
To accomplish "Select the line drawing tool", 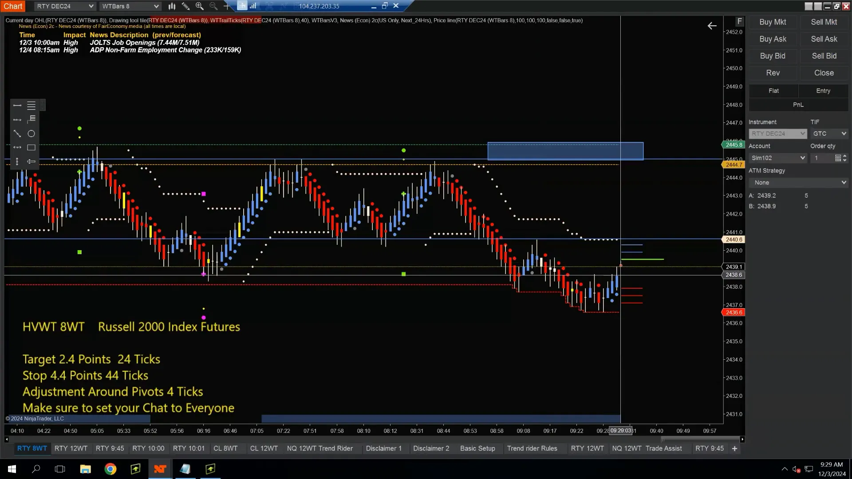I will coord(17,106).
